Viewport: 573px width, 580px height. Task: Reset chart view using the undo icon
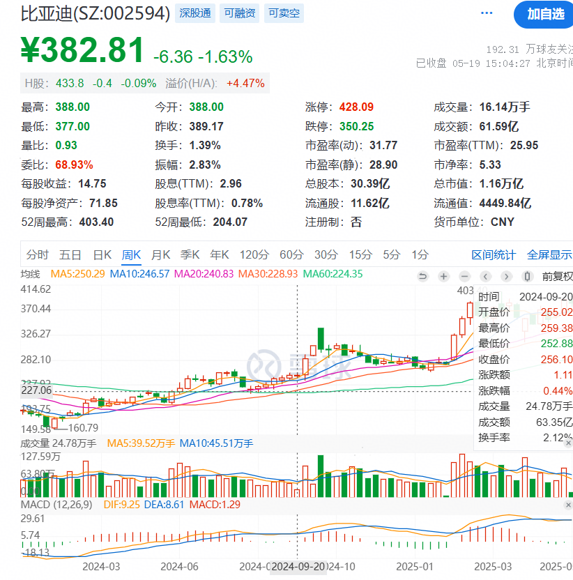click(422, 276)
